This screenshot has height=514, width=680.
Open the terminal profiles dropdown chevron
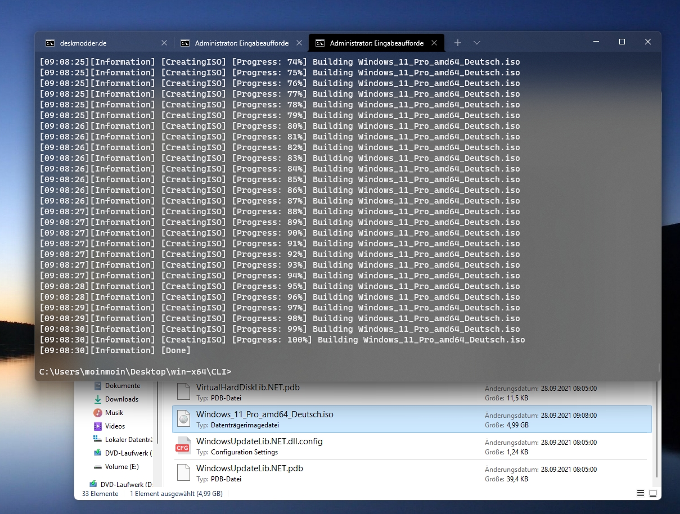pos(477,43)
